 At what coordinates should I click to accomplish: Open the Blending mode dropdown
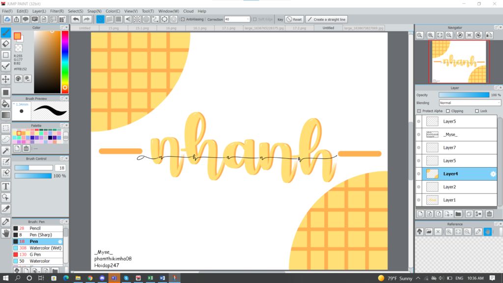pyautogui.click(x=470, y=103)
